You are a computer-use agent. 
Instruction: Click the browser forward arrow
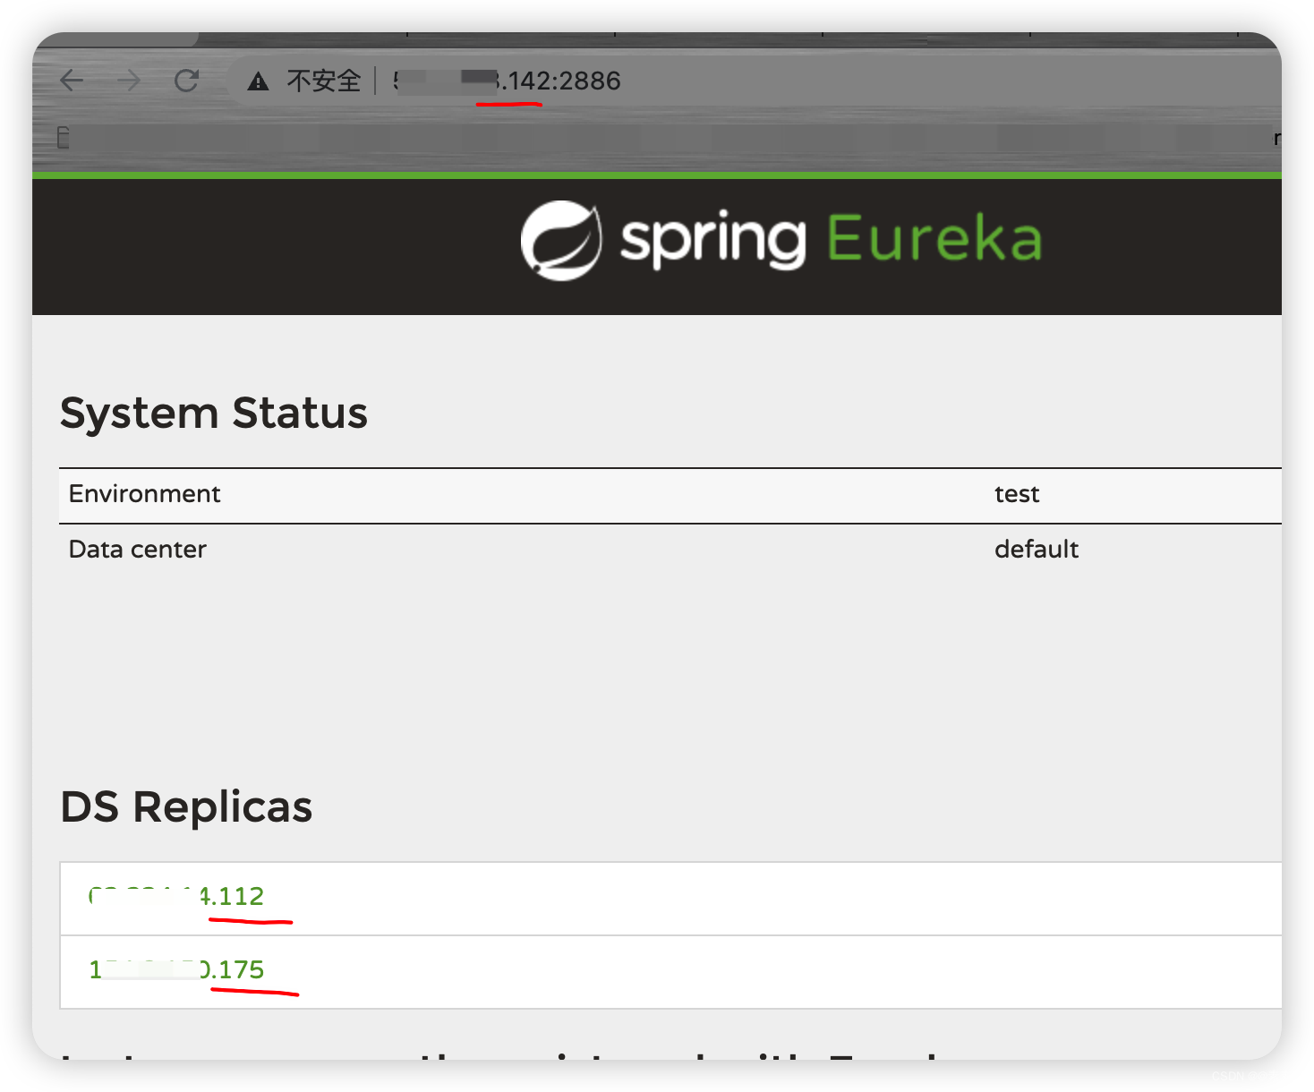[x=129, y=81]
